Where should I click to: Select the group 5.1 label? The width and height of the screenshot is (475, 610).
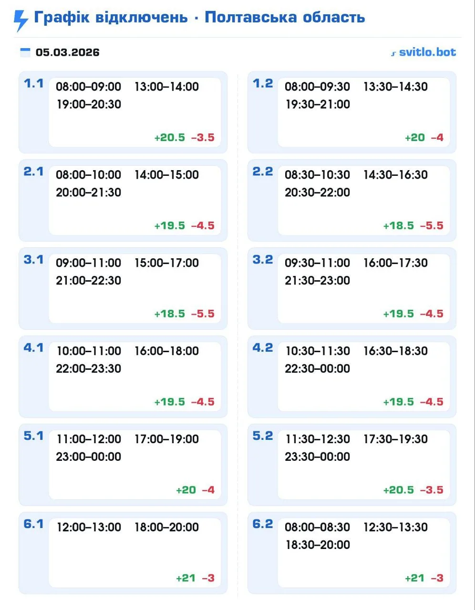pos(33,436)
